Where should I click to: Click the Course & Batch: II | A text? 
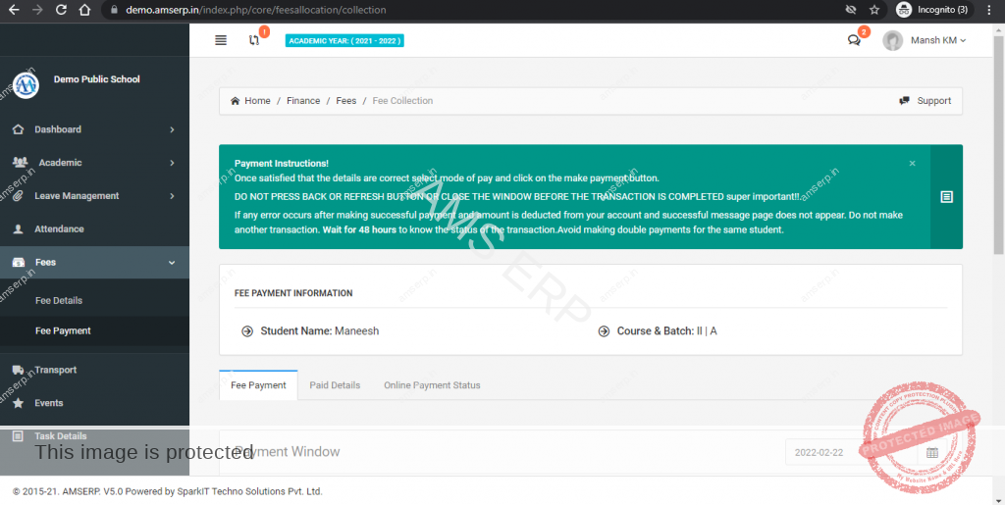pyautogui.click(x=666, y=331)
